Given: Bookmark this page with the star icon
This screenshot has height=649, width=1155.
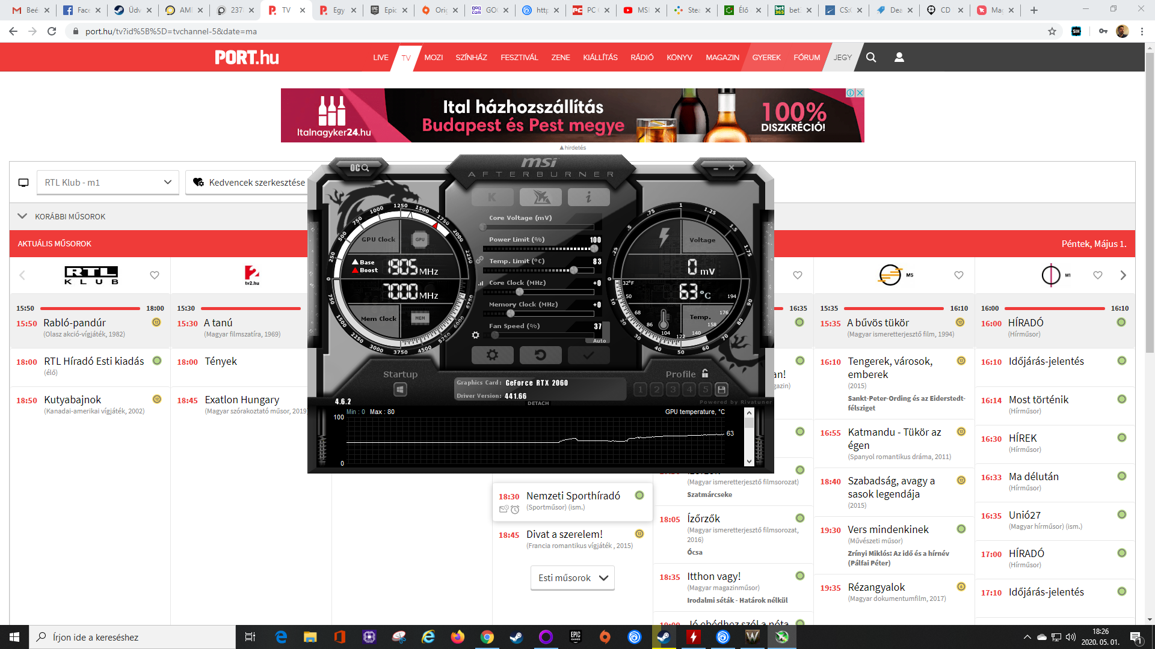Looking at the screenshot, I should click(1052, 31).
